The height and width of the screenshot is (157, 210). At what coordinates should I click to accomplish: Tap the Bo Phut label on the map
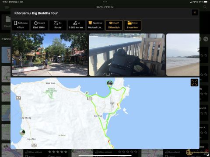(98, 116)
